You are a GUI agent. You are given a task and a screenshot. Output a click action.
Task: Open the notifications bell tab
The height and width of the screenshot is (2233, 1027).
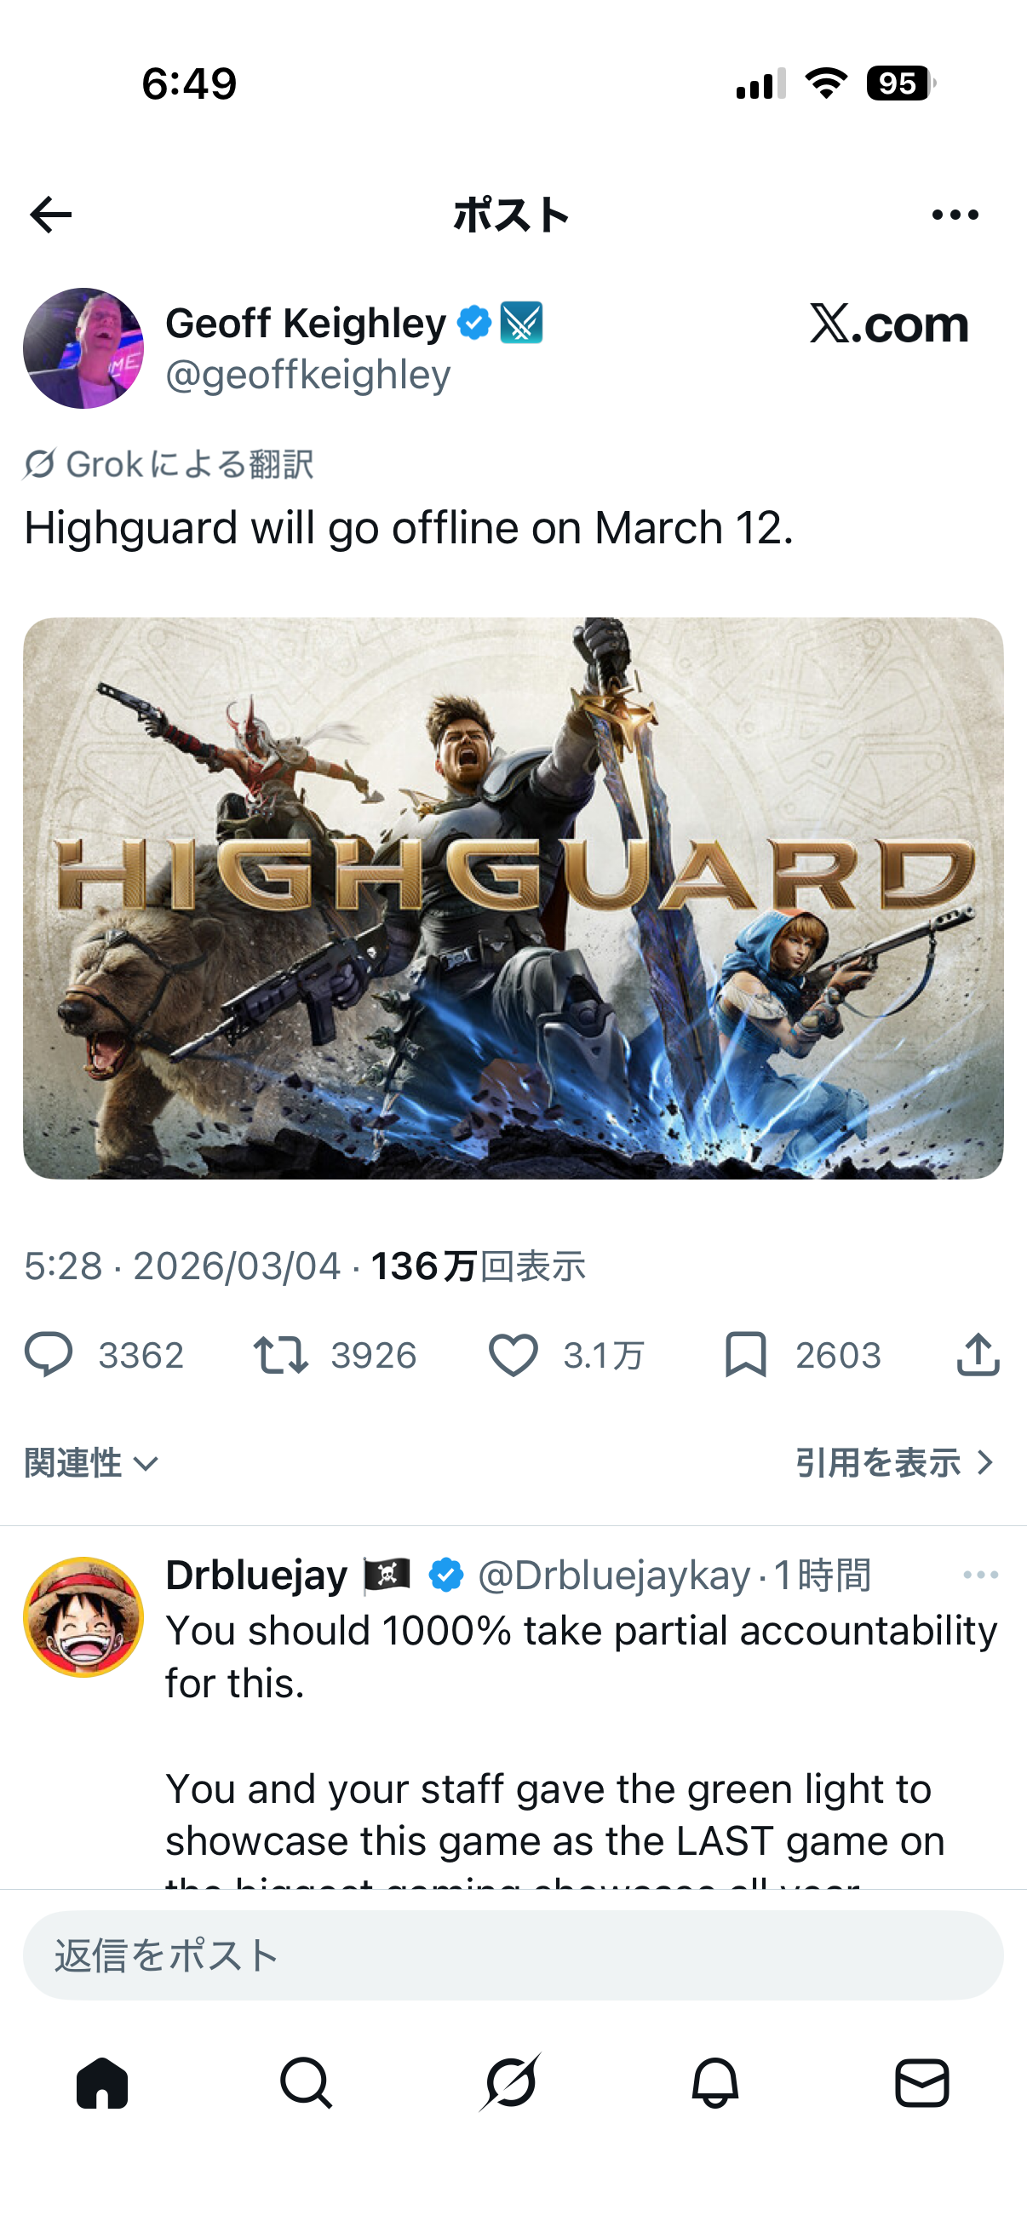[x=715, y=2082]
